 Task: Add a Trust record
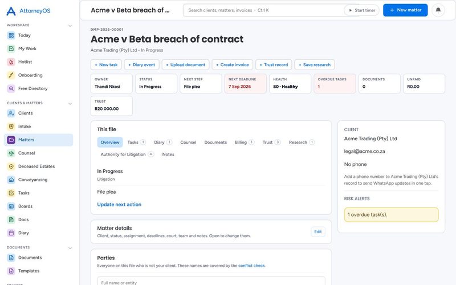click(274, 65)
